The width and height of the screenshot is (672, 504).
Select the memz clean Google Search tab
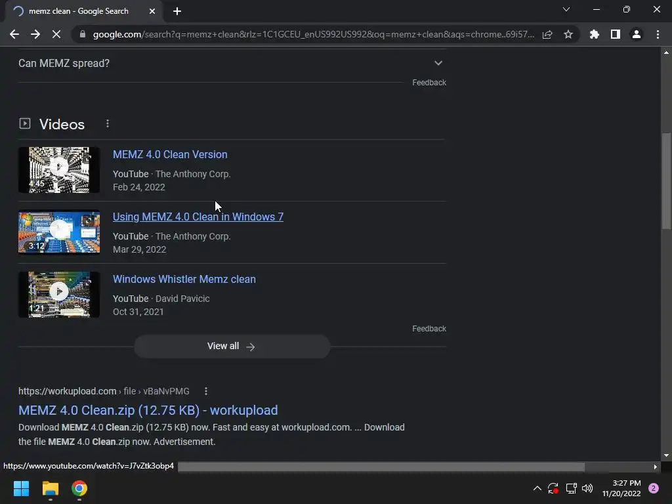tap(79, 11)
